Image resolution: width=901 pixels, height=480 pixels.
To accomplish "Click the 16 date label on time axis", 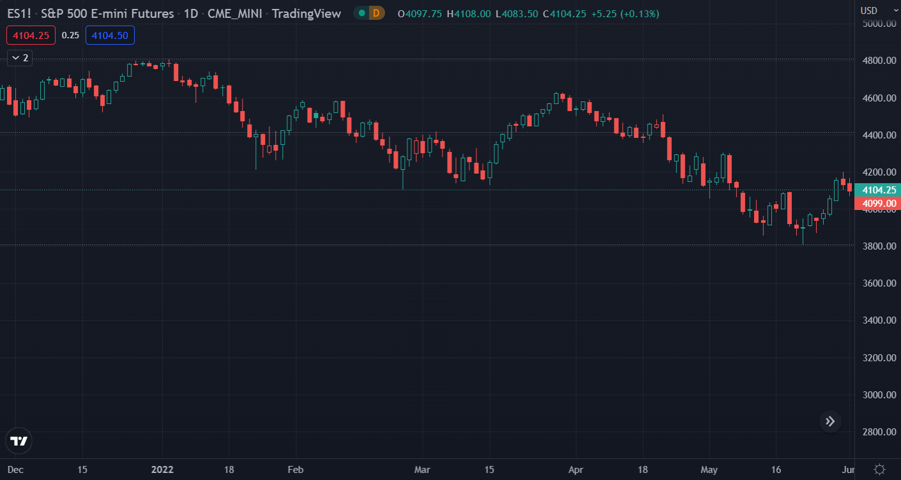I will point(776,470).
